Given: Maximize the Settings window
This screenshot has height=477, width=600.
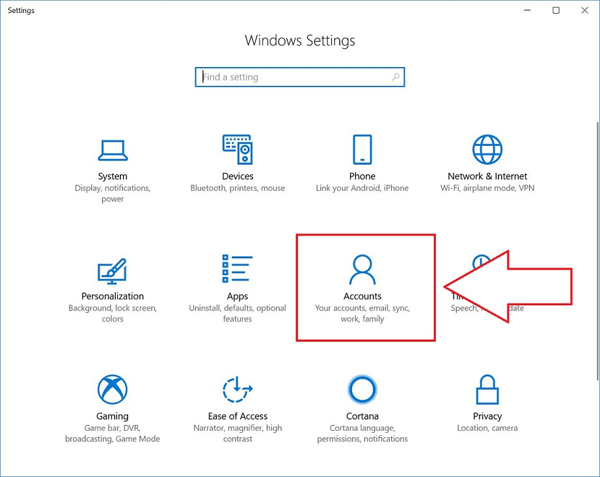Looking at the screenshot, I should [556, 10].
